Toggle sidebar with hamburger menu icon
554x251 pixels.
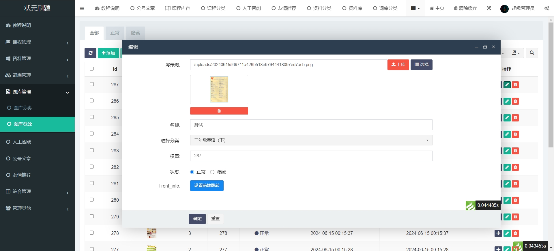click(x=82, y=8)
